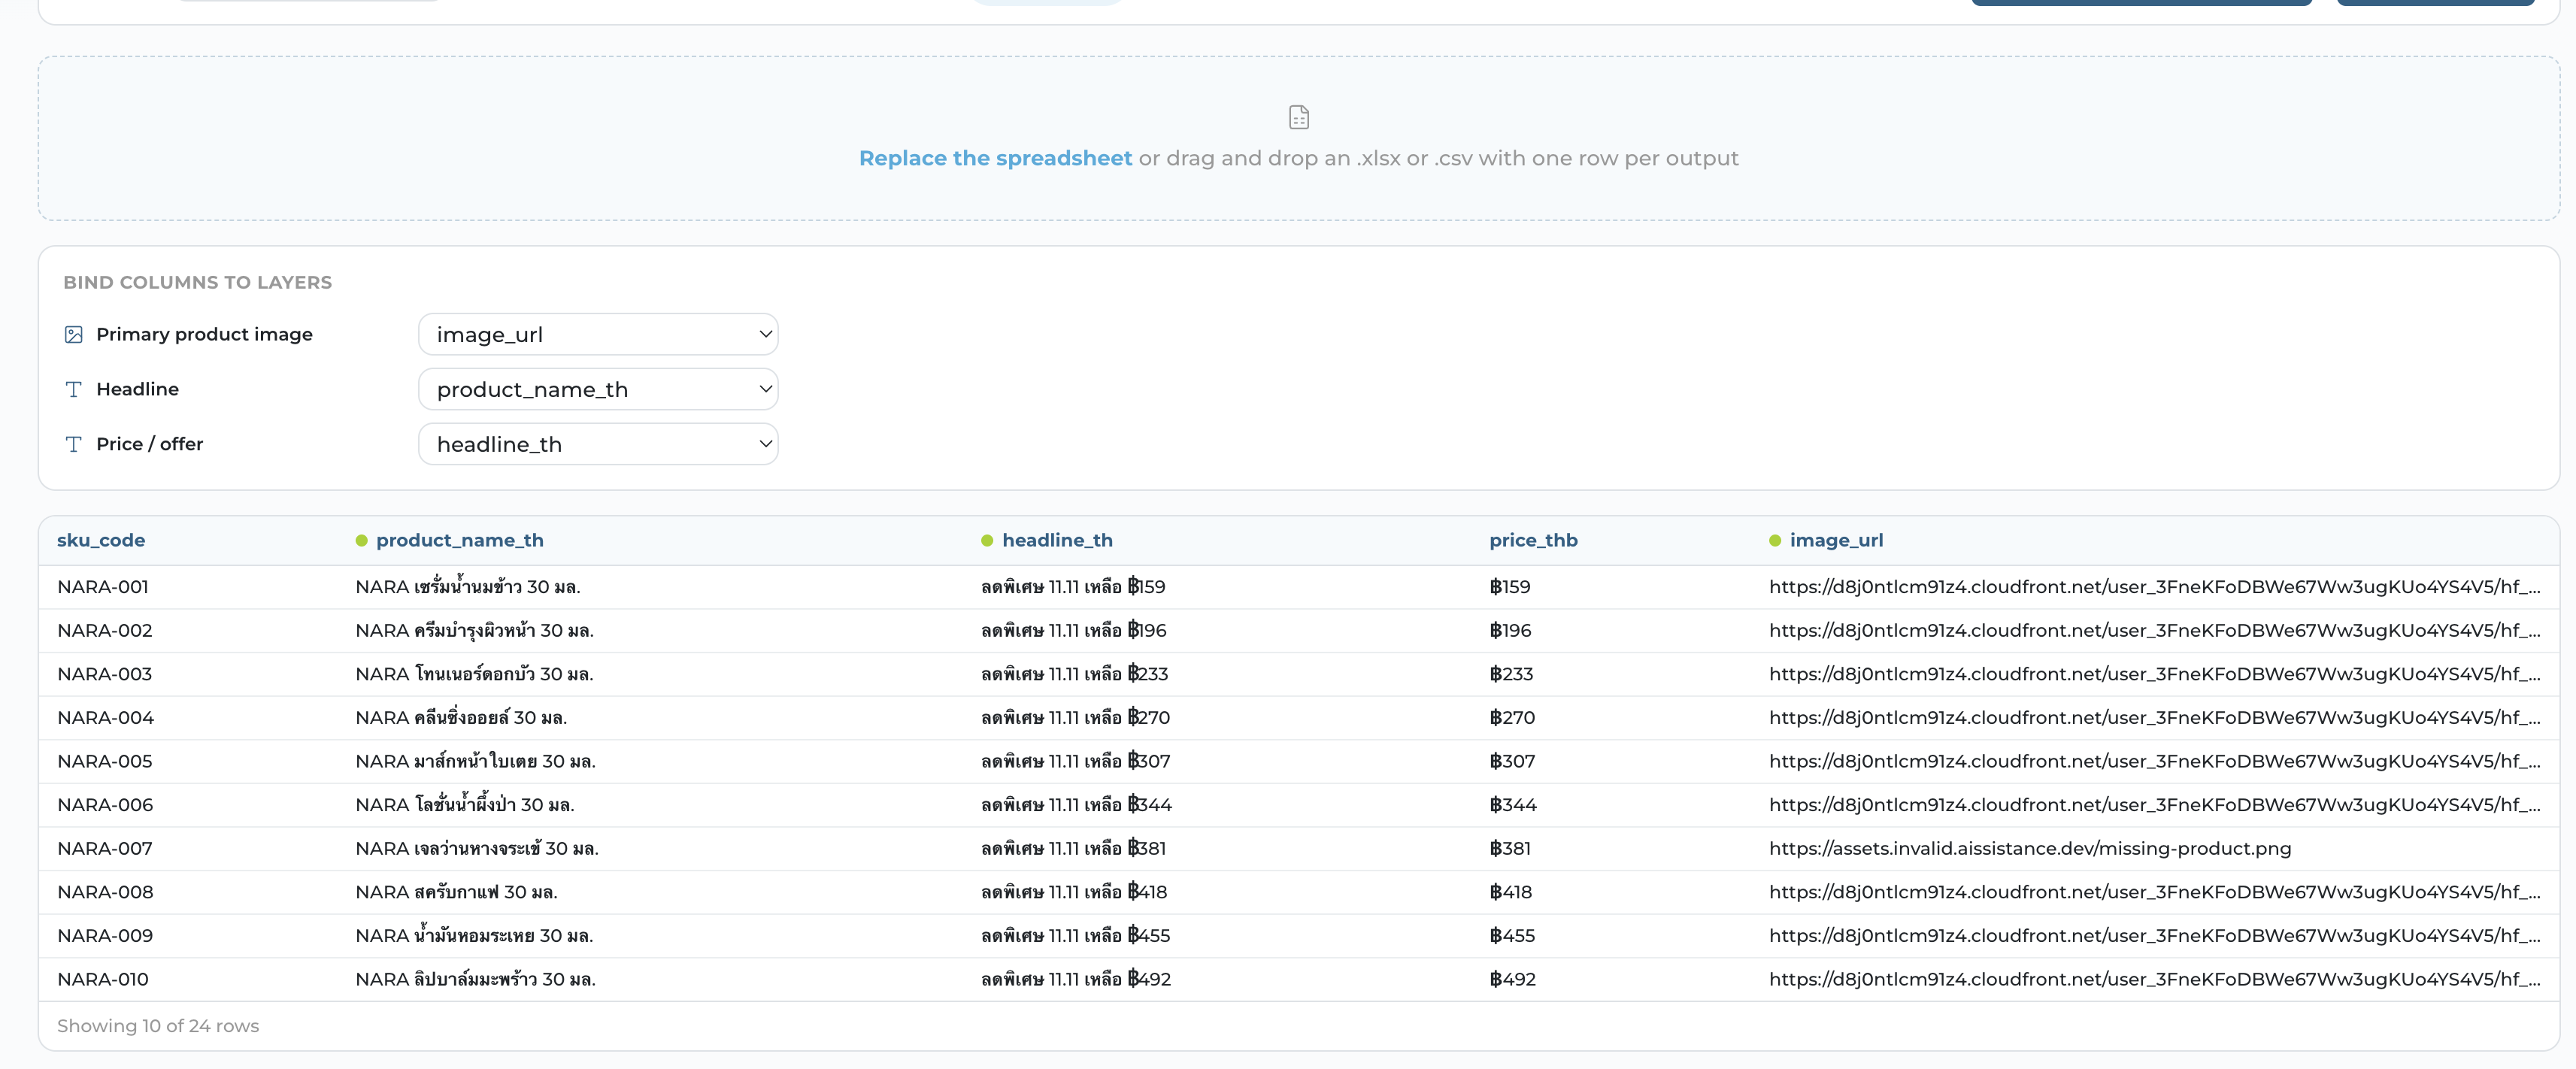Click the ฿418 price cell
This screenshot has width=2576, height=1069.
[1510, 892]
